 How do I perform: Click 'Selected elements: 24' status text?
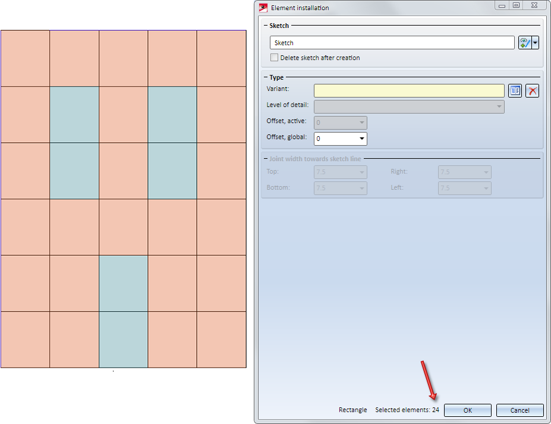click(407, 410)
